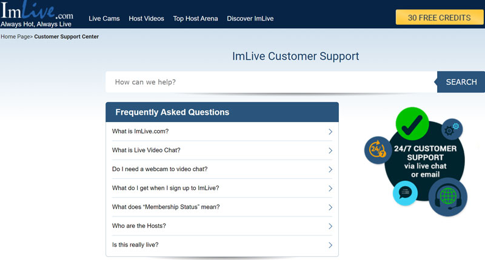Screen dimensions: 485x260
Task: Expand chevron for sign up to ImLive question
Action: [x=330, y=189]
